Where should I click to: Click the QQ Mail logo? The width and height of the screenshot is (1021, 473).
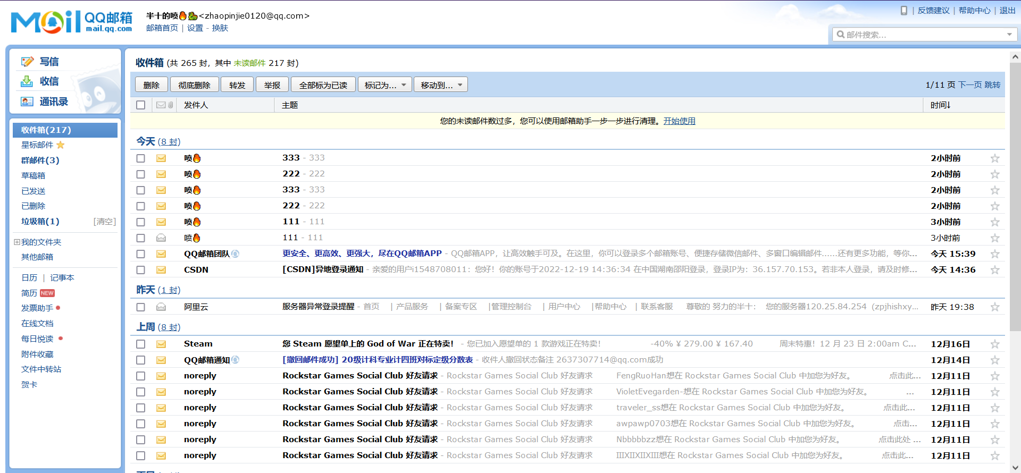point(72,22)
